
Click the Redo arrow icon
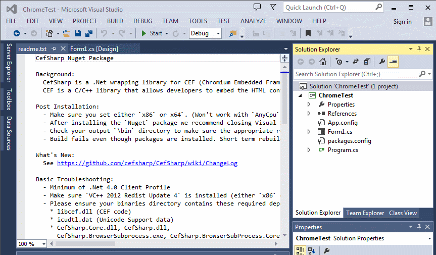[x=122, y=33]
